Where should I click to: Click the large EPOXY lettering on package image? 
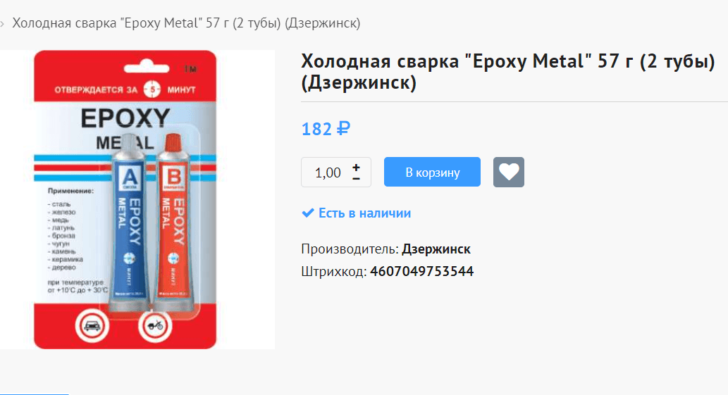click(125, 118)
